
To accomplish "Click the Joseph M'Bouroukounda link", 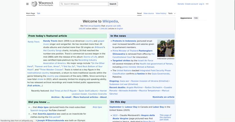I will point(51,121).
